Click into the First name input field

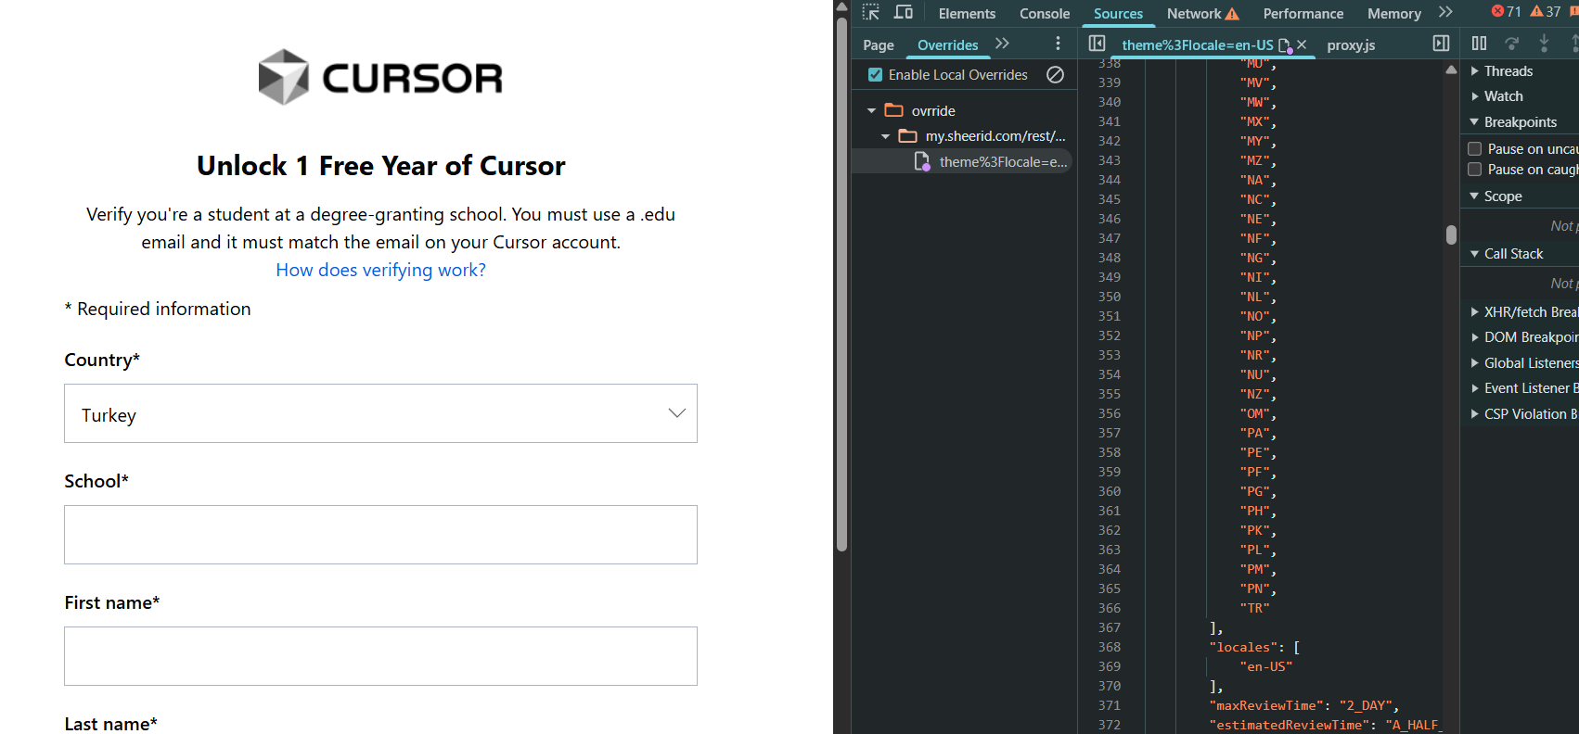pyautogui.click(x=380, y=656)
